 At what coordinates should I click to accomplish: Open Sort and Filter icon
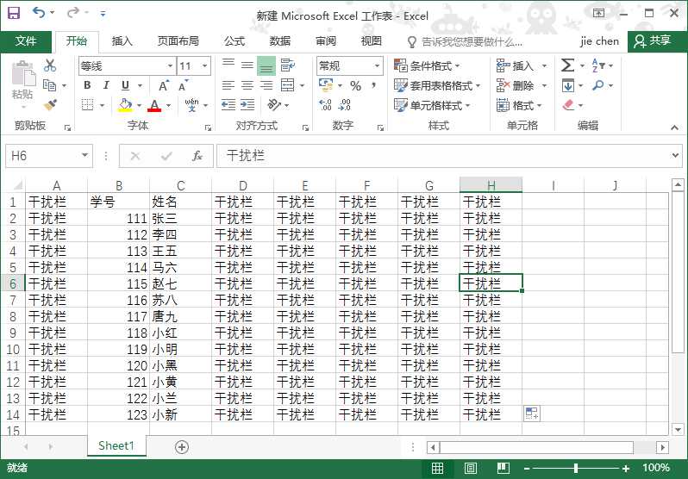pyautogui.click(x=598, y=65)
